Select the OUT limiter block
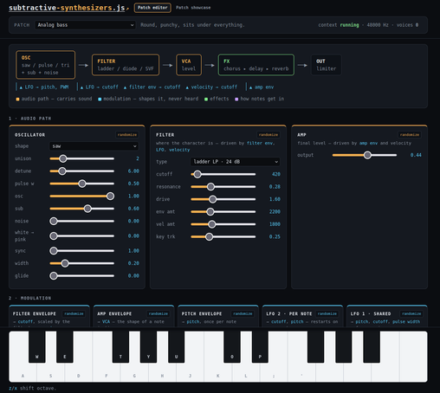The width and height of the screenshot is (440, 393). (327, 65)
